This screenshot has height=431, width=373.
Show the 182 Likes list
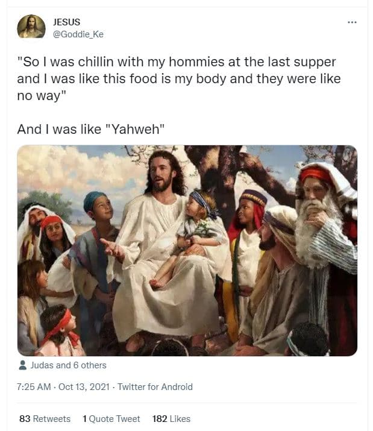171,418
